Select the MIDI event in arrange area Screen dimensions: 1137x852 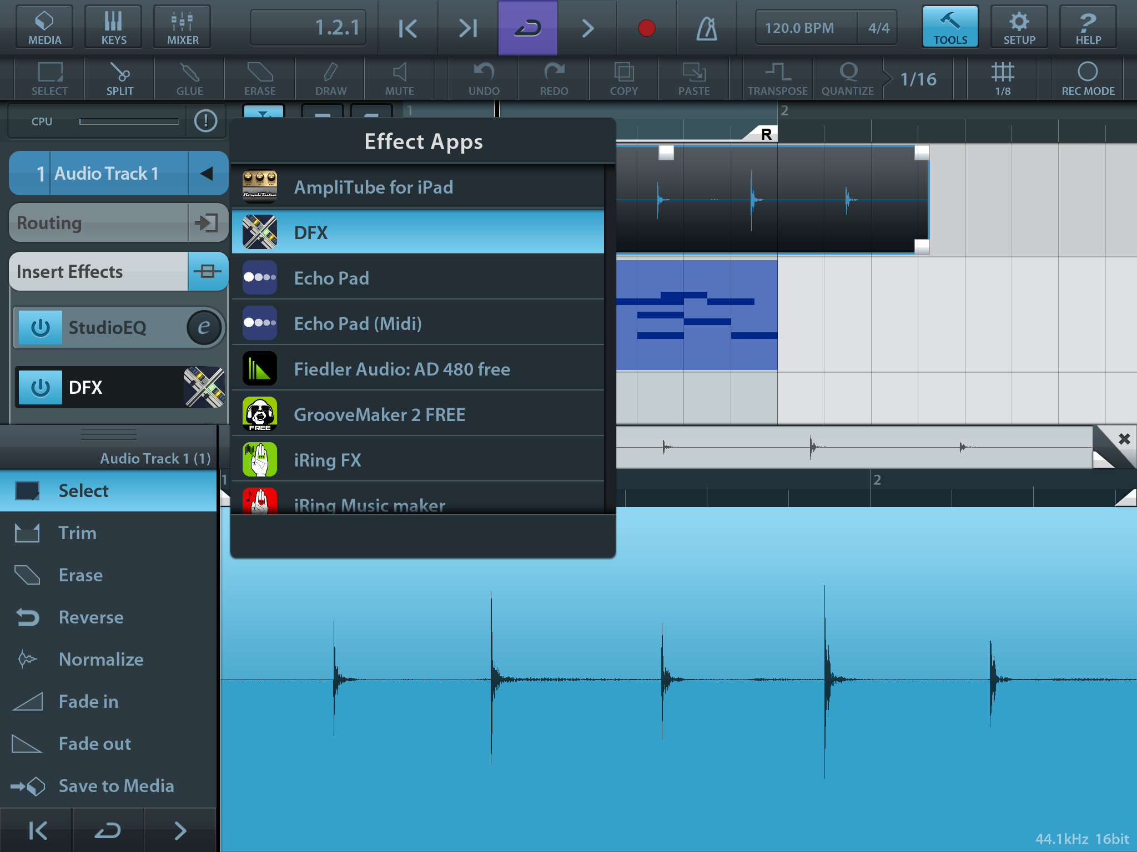697,315
